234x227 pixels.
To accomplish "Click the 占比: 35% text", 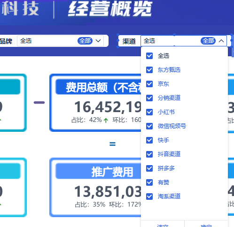I will click(90, 204).
